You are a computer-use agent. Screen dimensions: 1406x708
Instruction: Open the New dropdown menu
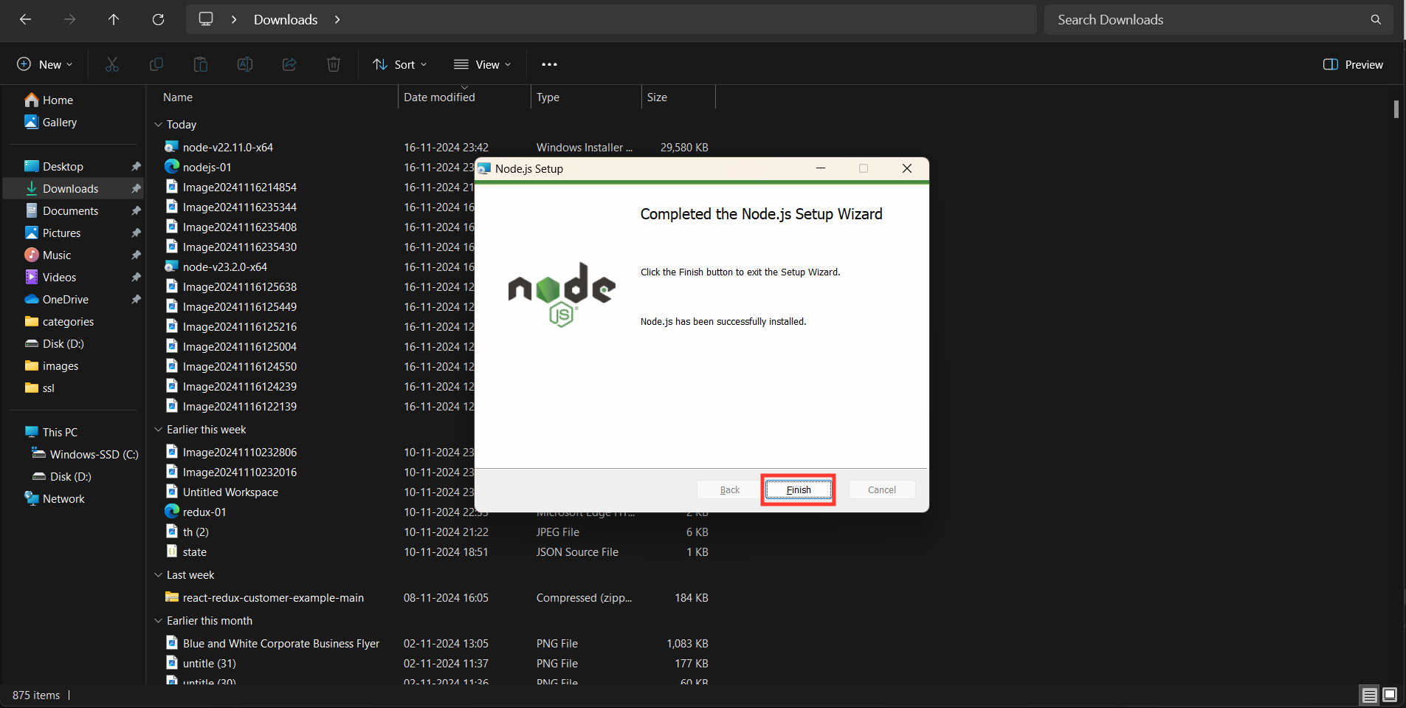(x=45, y=64)
